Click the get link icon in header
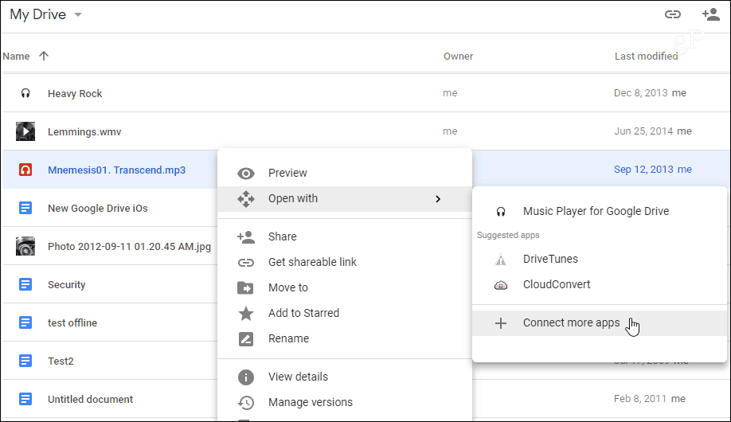731x422 pixels. pos(672,14)
